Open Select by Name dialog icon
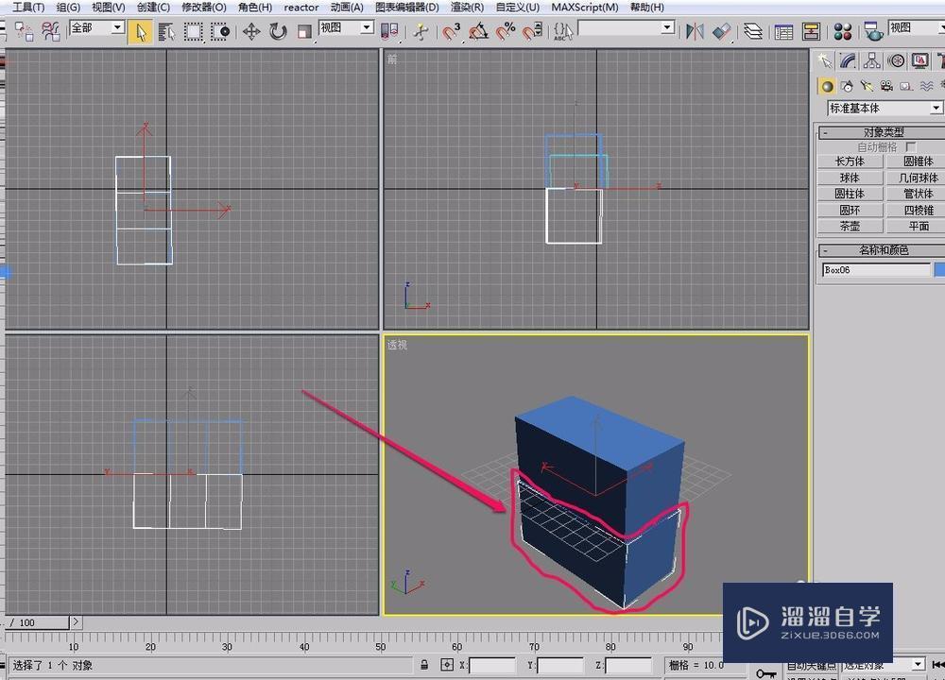945x680 pixels. click(x=166, y=30)
